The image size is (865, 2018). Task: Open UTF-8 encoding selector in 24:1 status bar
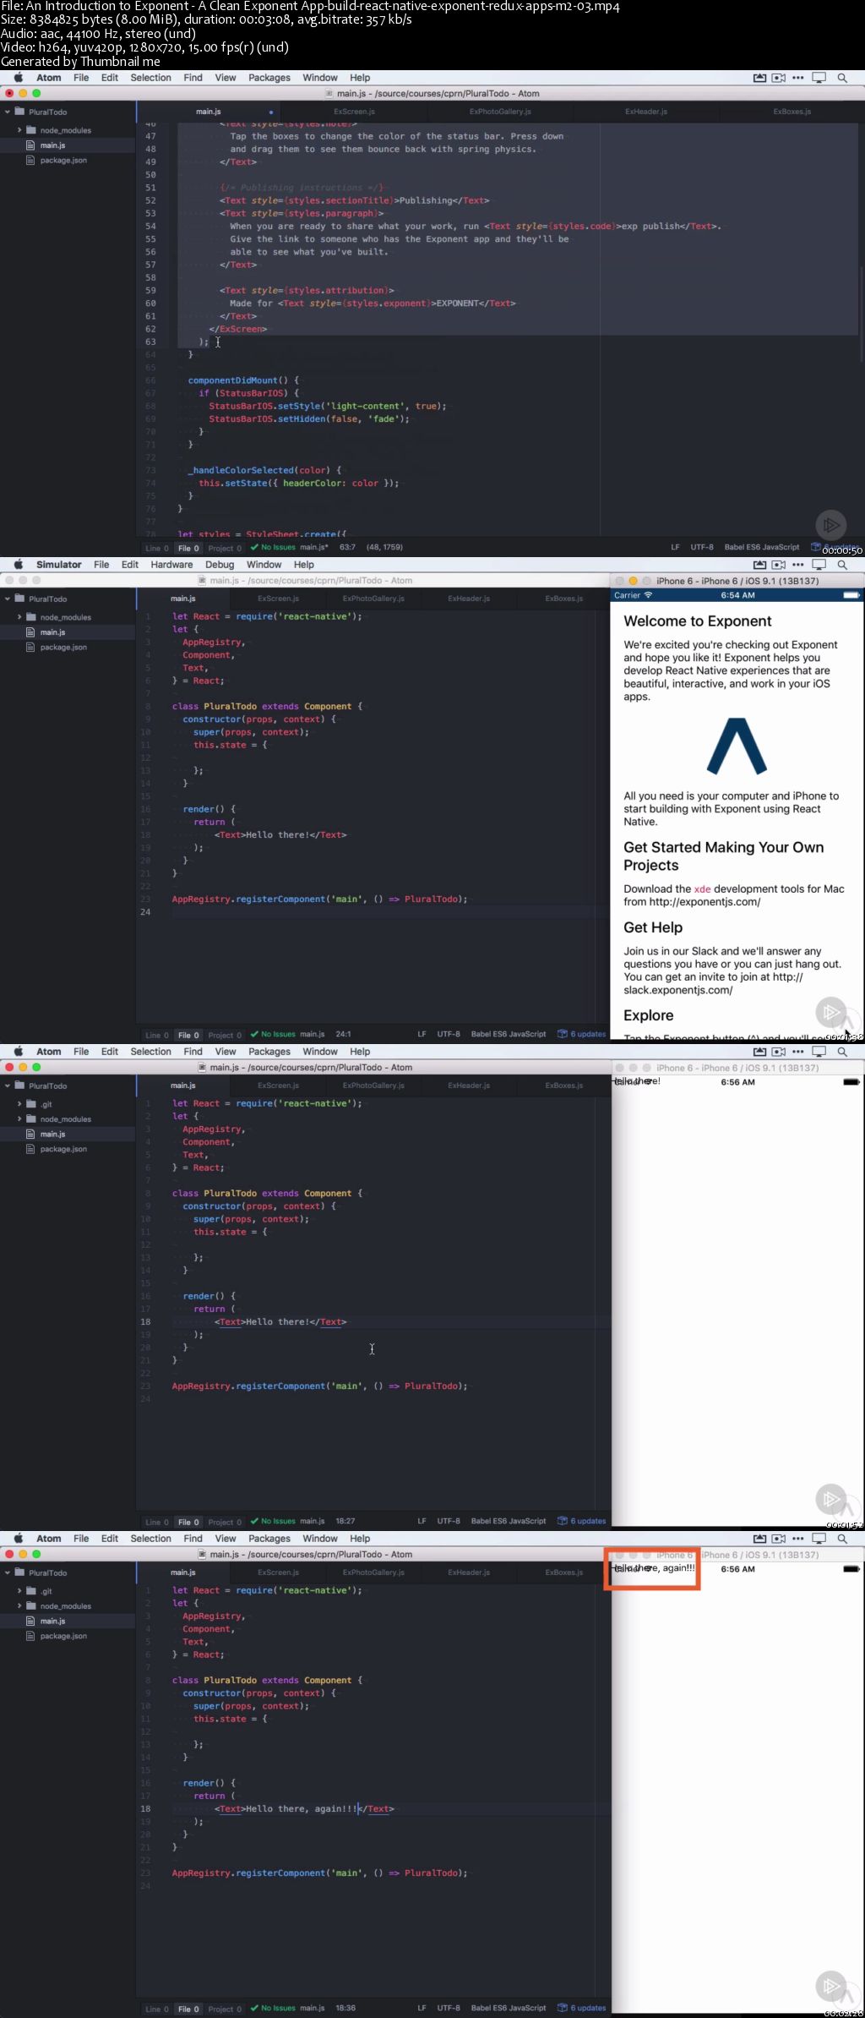[x=449, y=1034]
